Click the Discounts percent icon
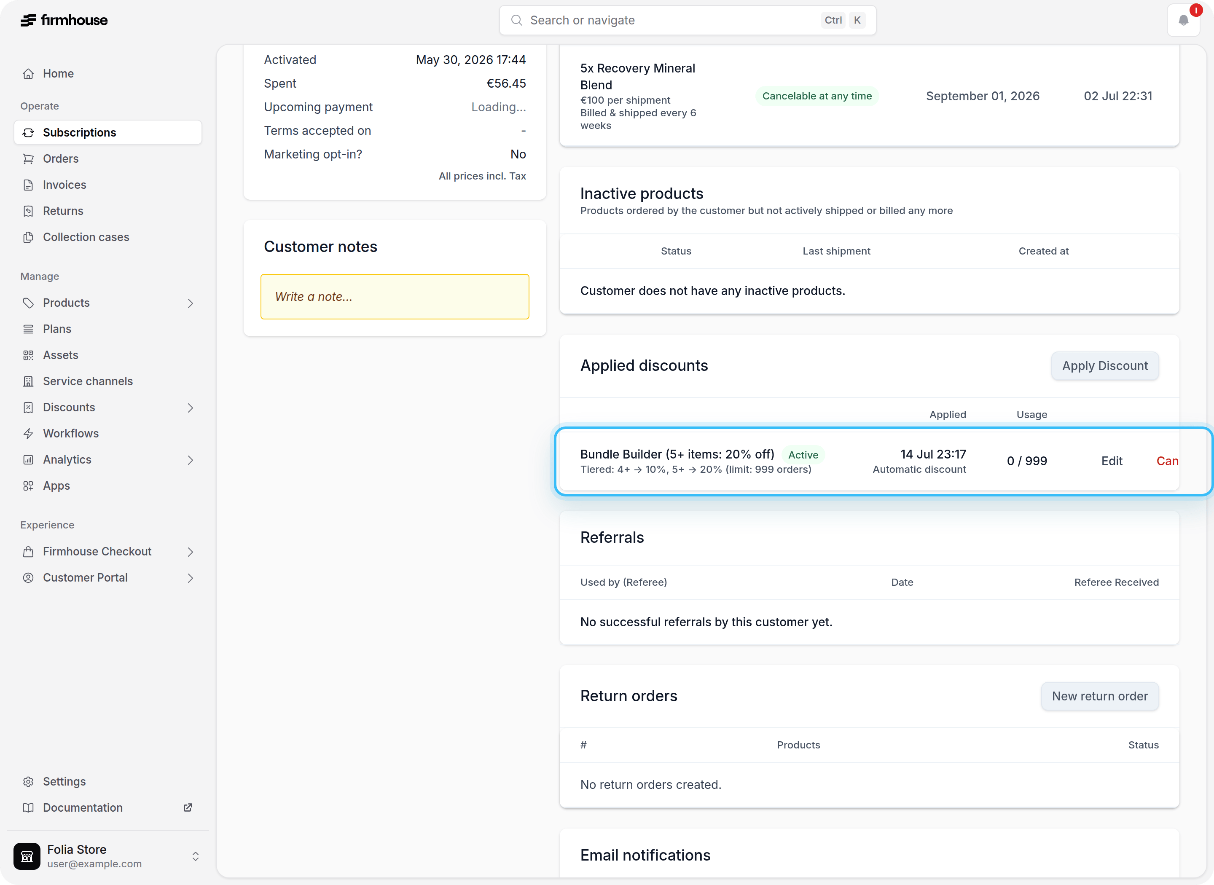 point(28,407)
